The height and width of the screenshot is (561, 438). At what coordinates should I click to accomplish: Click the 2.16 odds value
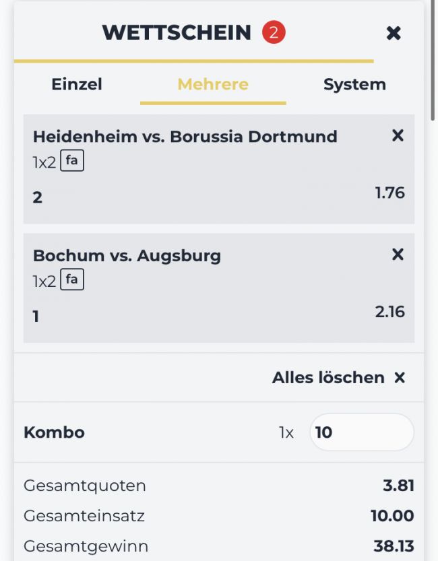tap(389, 312)
